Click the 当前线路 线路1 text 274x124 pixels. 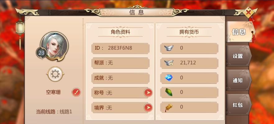[54, 112]
